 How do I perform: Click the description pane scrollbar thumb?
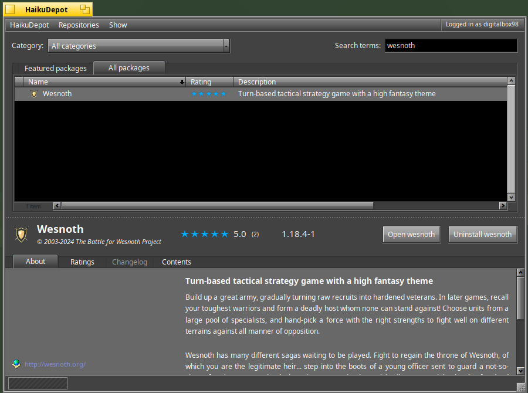[520, 299]
